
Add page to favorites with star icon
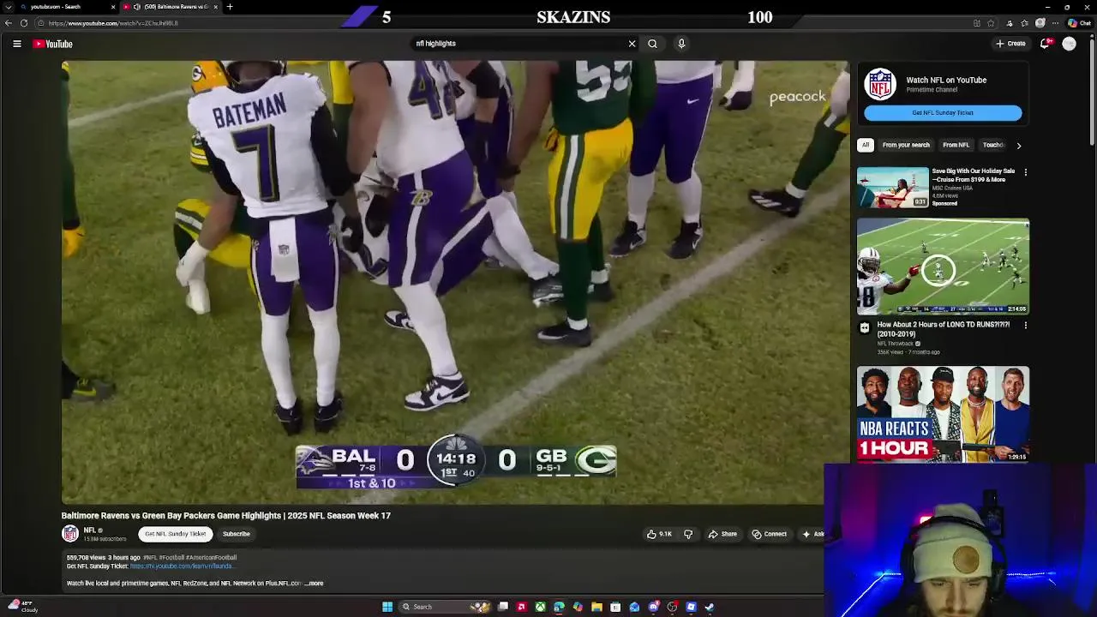point(992,23)
